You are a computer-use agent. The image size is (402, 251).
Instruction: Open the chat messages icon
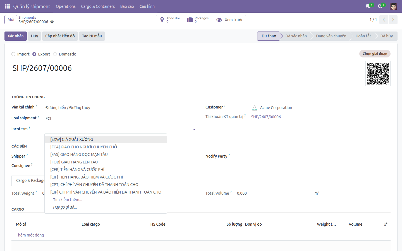(x=368, y=6)
